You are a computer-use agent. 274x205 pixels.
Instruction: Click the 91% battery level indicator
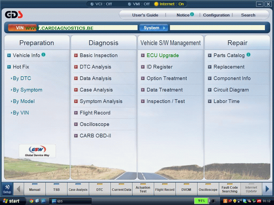tap(201, 201)
